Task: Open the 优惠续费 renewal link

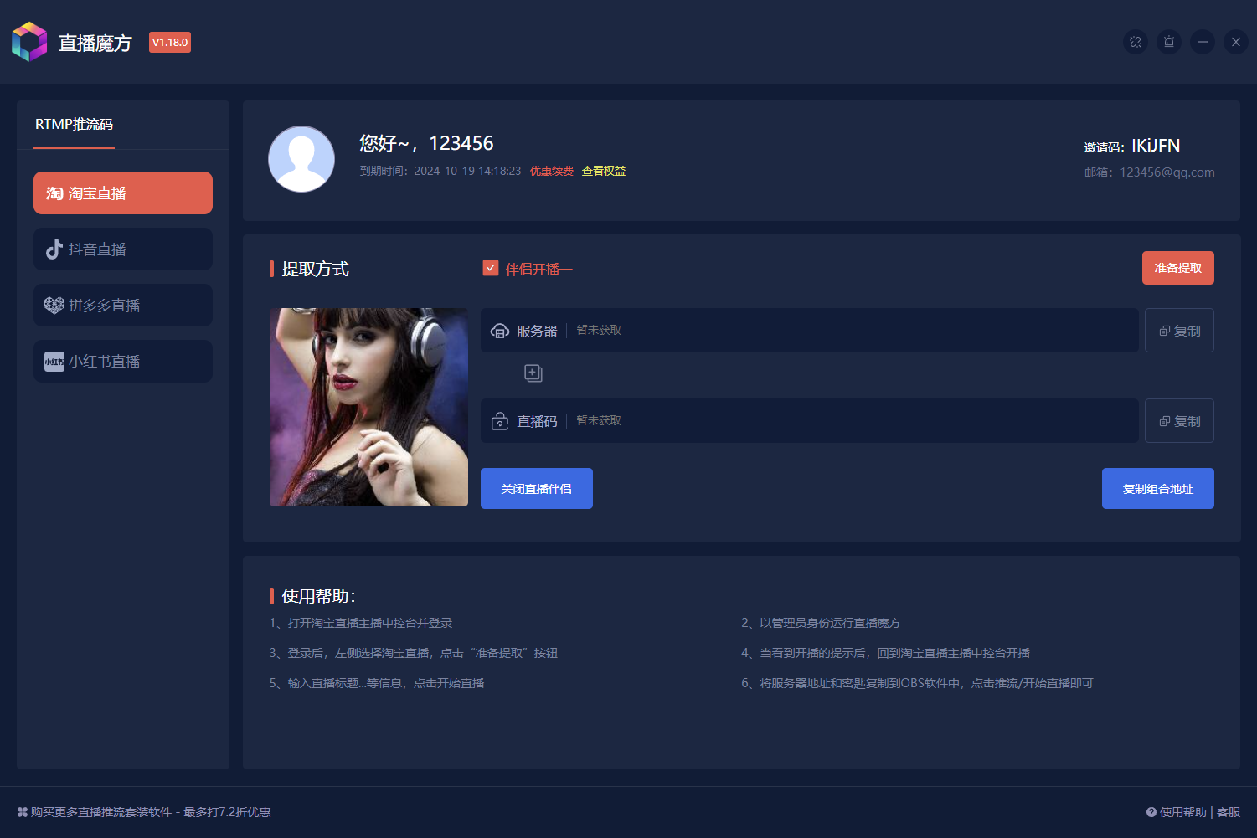Action: 552,171
